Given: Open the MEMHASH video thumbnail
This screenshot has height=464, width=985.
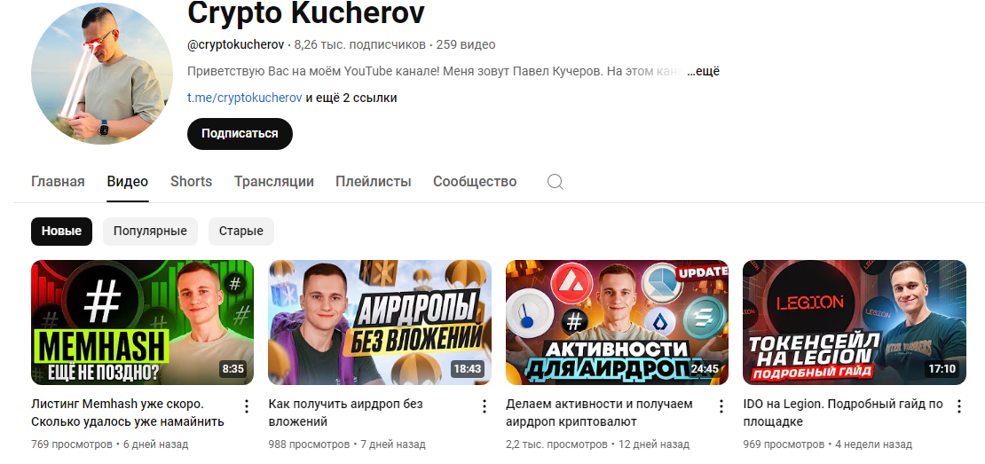Looking at the screenshot, I should point(143,322).
